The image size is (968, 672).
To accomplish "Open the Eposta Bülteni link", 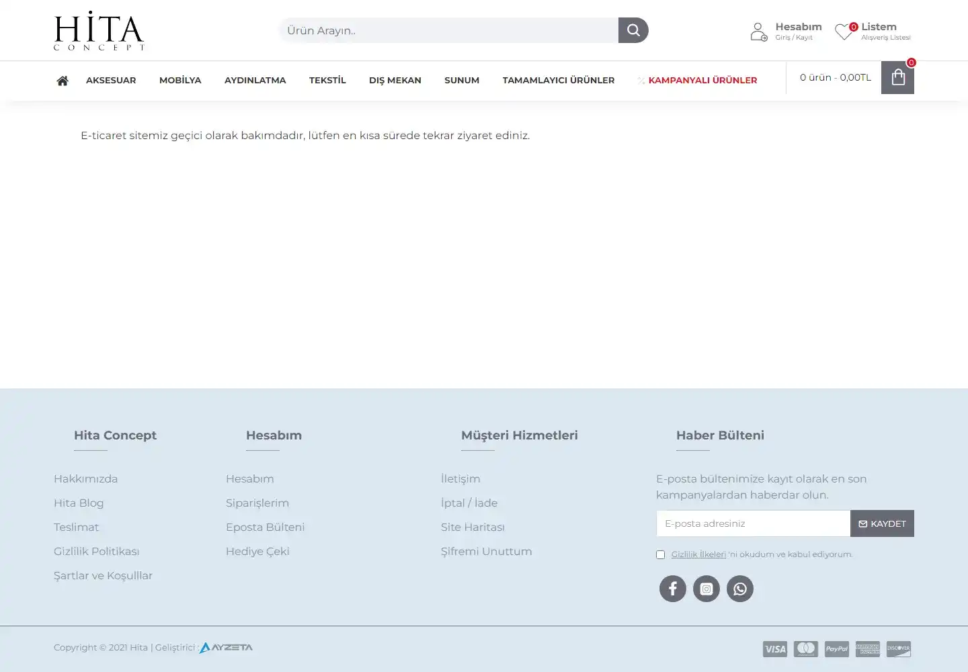I will 266,527.
